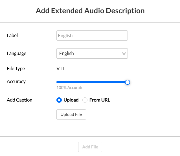180x156 pixels.
Task: Click the Accuracy slider handle
Action: pyautogui.click(x=128, y=82)
